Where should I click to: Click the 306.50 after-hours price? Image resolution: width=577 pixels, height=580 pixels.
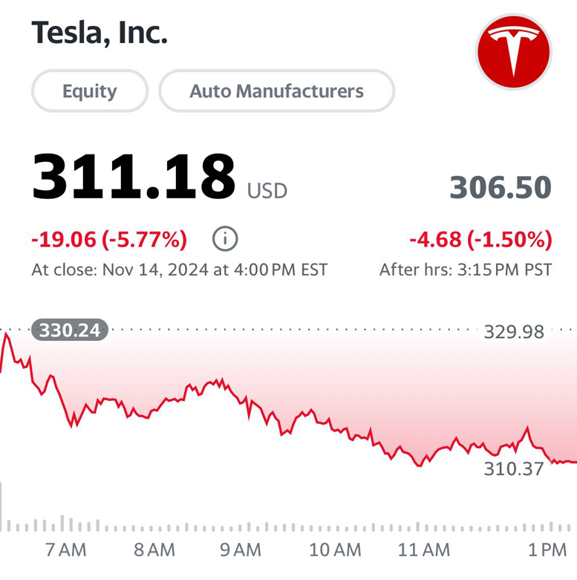(x=501, y=187)
